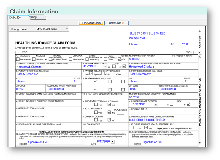
Task: Uncheck the Other (ID) coverage checkbox
Action: pos(119,59)
